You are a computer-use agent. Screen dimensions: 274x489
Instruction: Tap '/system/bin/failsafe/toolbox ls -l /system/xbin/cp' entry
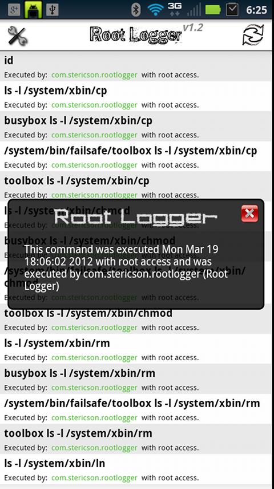pos(136,156)
